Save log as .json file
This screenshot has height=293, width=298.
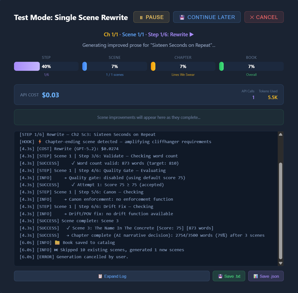(x=266, y=276)
